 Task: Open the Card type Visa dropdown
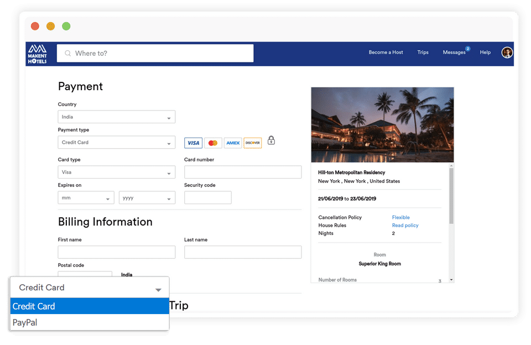pos(117,172)
